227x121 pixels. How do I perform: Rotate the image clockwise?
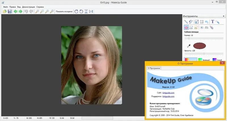tap(76, 11)
